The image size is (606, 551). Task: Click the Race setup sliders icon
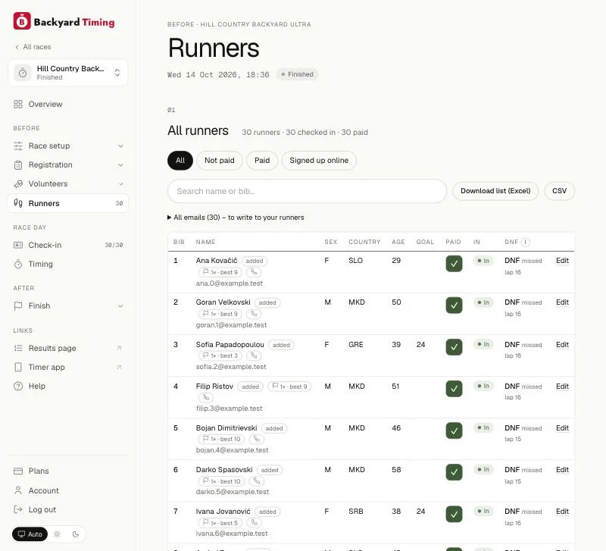[x=18, y=146]
